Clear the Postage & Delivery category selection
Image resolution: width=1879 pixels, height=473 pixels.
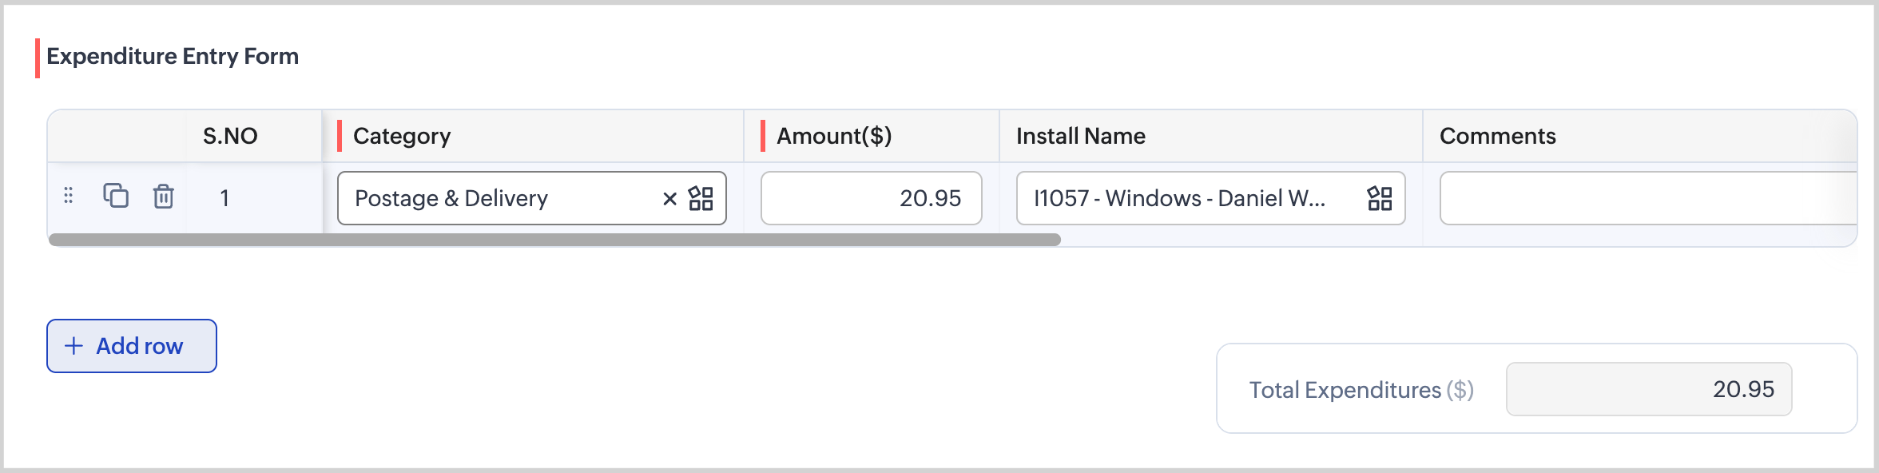(669, 198)
